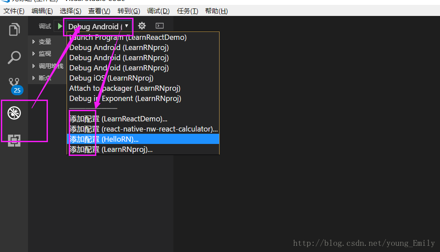Open launch.json with the gear icon
The height and width of the screenshot is (252, 440).
pyautogui.click(x=142, y=26)
